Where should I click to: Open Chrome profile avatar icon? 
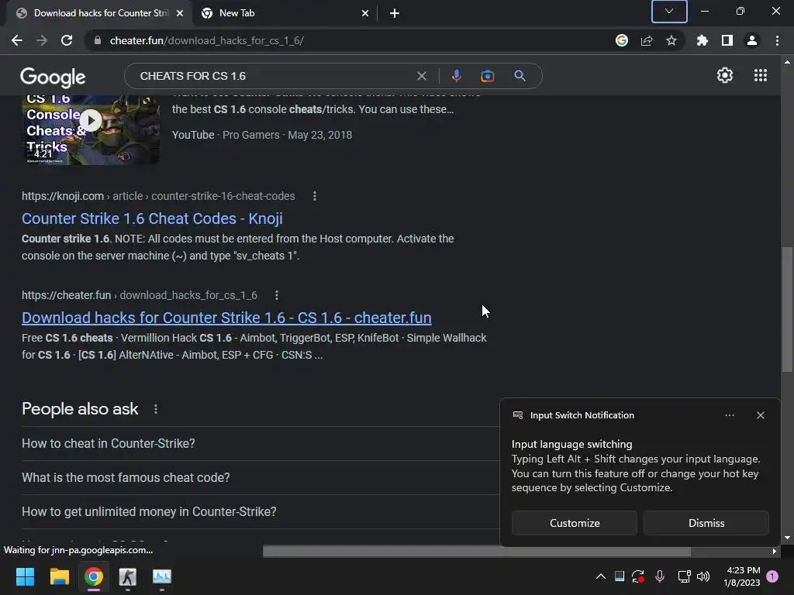pos(752,40)
